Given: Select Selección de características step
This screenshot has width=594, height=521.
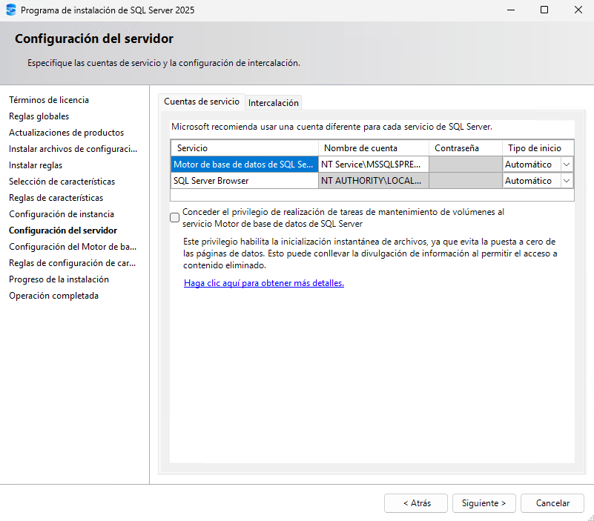Looking at the screenshot, I should coord(62,182).
